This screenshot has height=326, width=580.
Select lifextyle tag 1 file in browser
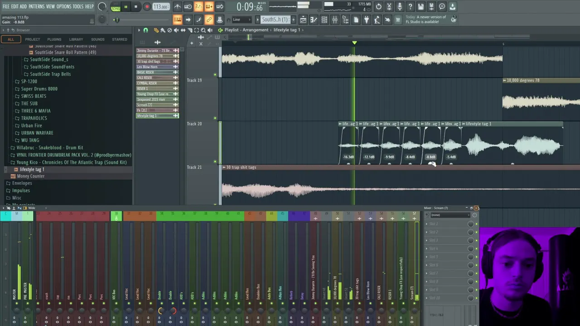(x=32, y=169)
